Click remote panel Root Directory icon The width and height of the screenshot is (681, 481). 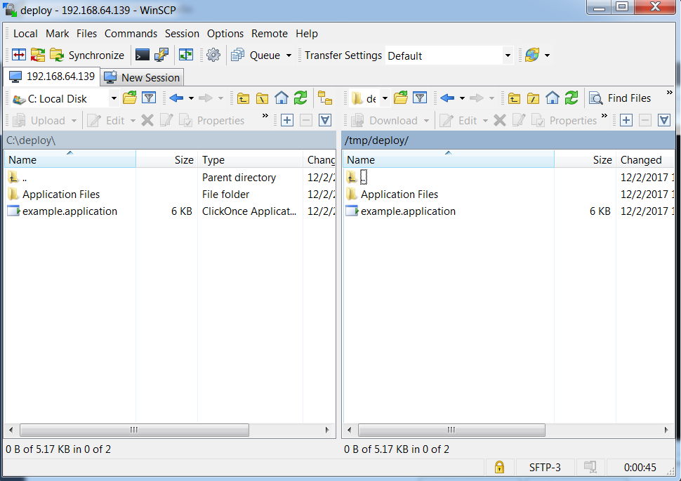pyautogui.click(x=533, y=98)
